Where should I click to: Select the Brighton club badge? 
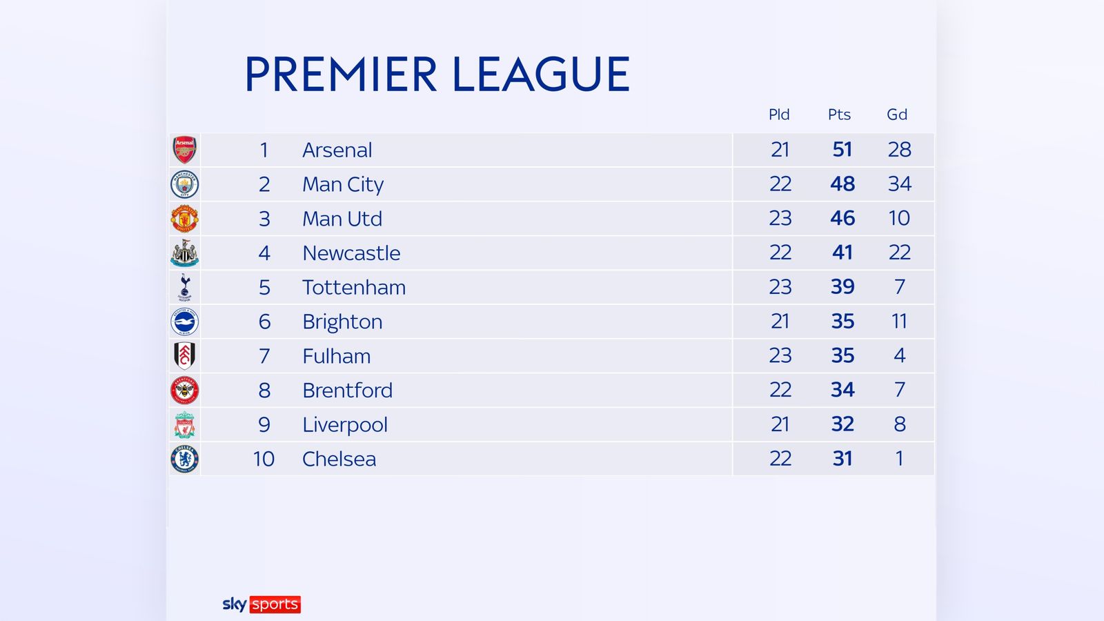tap(184, 322)
